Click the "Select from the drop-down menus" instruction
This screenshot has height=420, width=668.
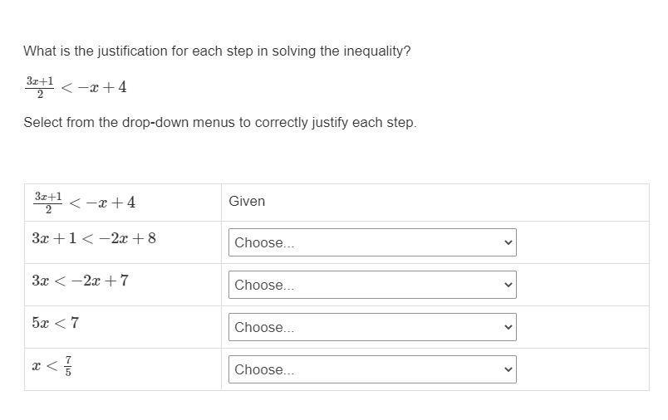(x=219, y=123)
